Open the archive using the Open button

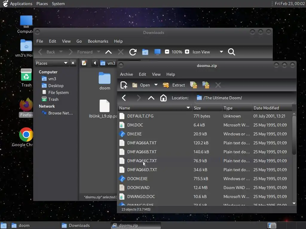coord(141,85)
